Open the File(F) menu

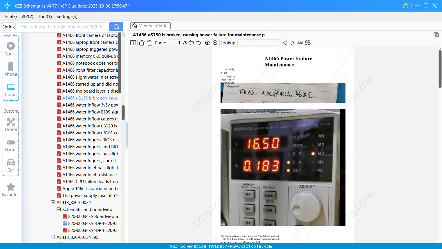pyautogui.click(x=11, y=17)
